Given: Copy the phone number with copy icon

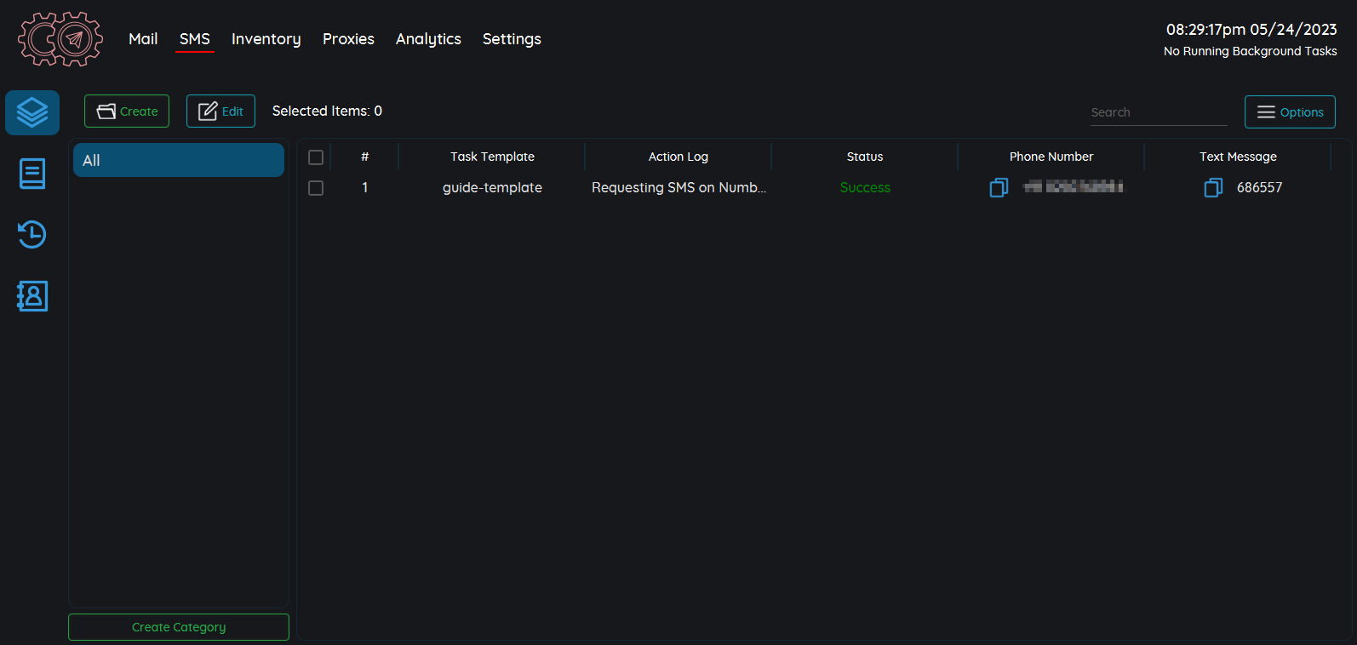Looking at the screenshot, I should click(x=999, y=187).
